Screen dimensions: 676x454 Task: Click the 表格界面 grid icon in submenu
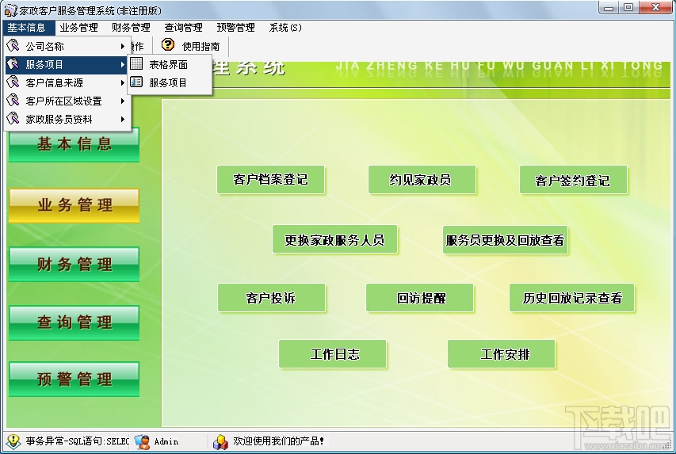pyautogui.click(x=136, y=64)
